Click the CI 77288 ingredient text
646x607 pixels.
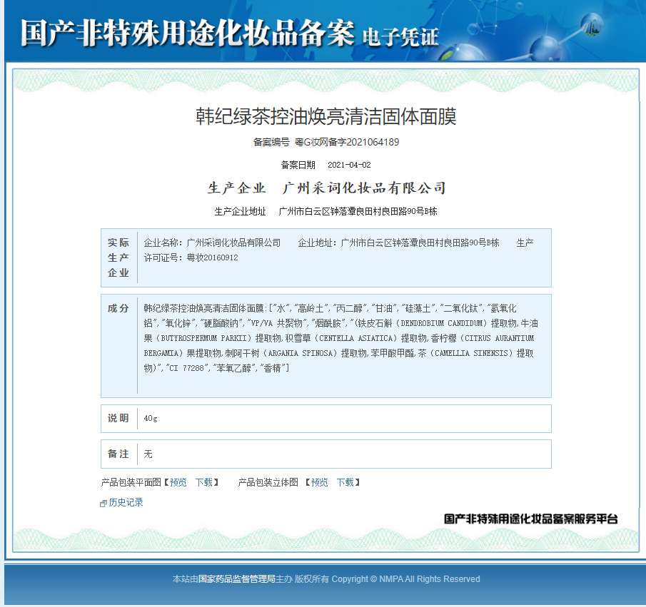[186, 368]
